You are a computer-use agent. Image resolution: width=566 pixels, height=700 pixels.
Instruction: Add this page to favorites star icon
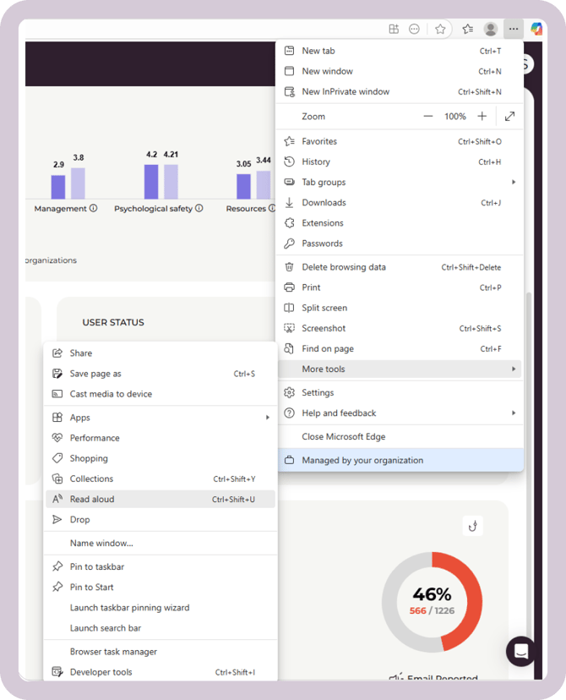click(440, 29)
